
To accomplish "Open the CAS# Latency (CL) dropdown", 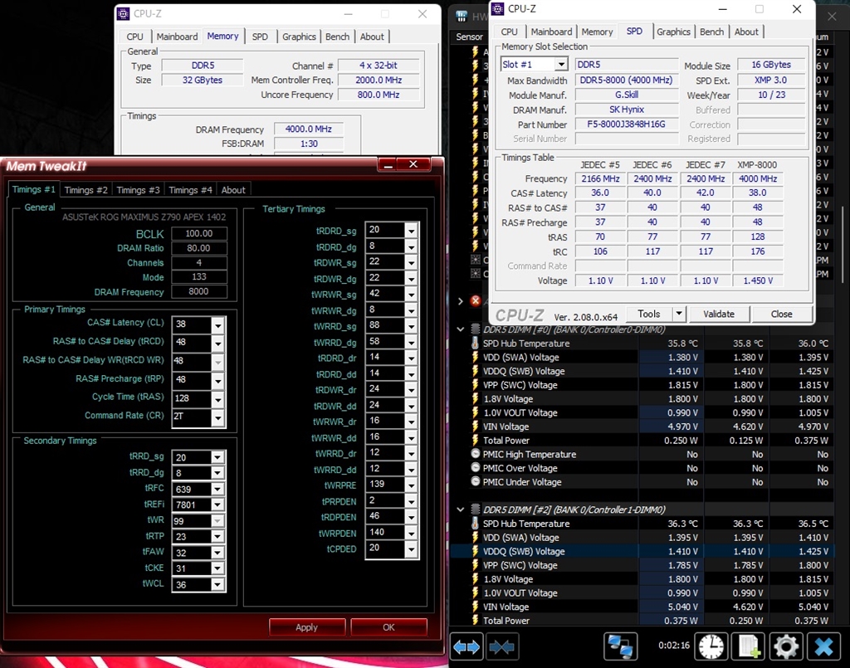I will pyautogui.click(x=217, y=324).
